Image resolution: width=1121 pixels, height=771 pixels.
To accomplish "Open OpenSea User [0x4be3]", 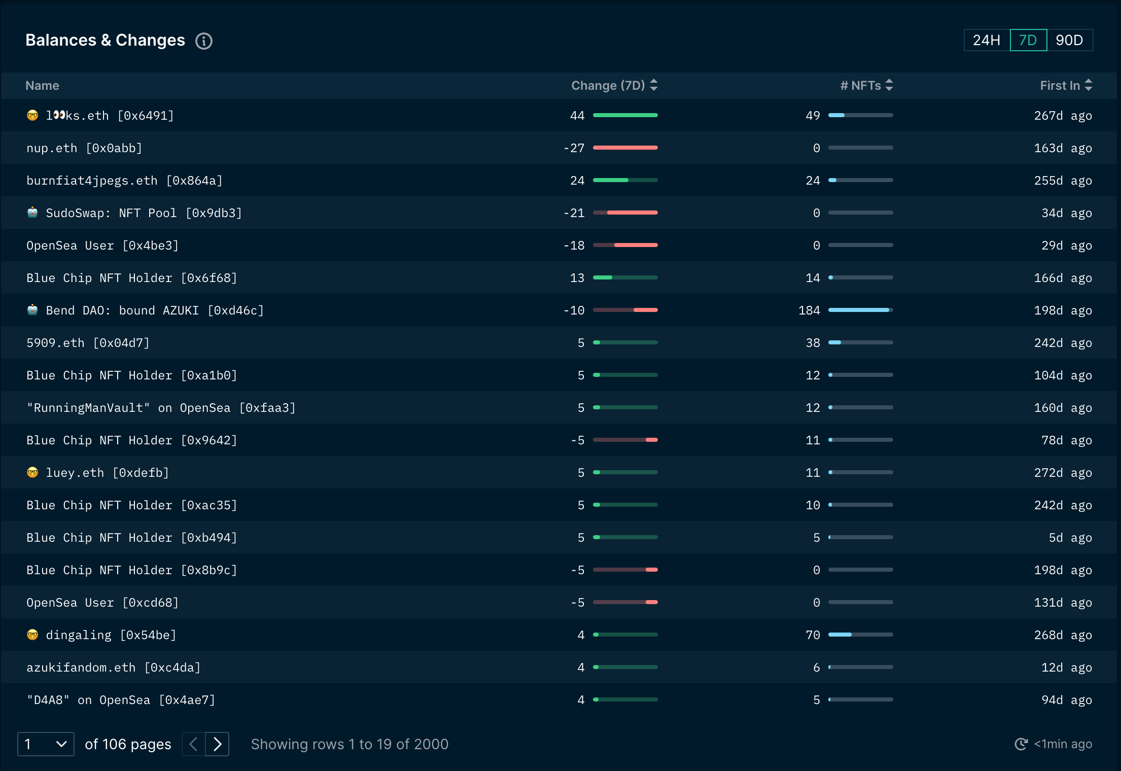I will (x=102, y=246).
